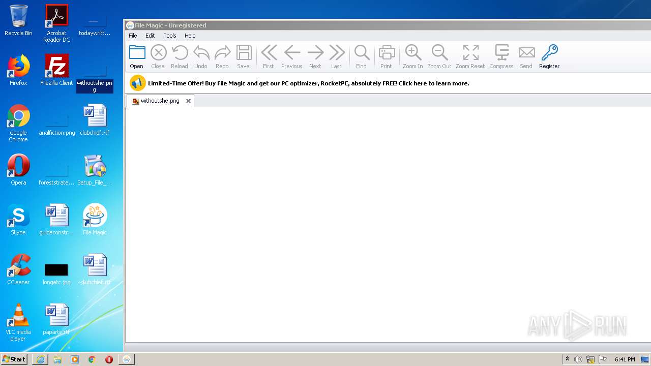Click the megaphone offer icon
651x366 pixels.
138,83
